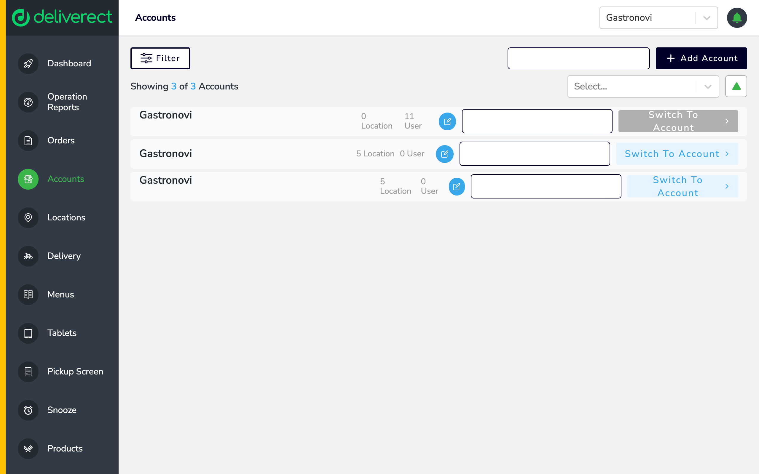Click the Delivery bicycle icon
Viewport: 759px width, 474px height.
[28, 256]
